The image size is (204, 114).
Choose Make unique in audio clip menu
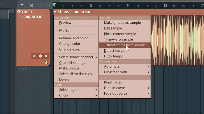click(76, 68)
